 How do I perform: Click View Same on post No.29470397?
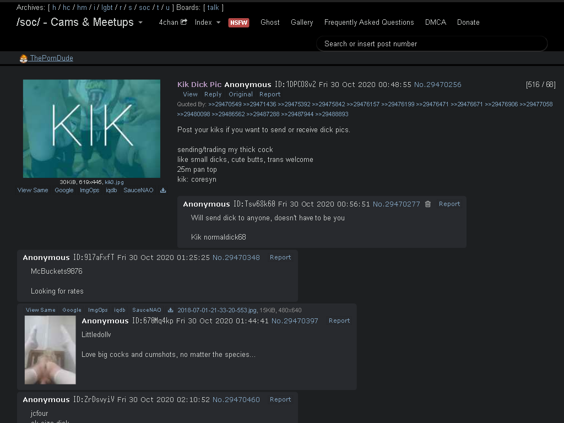coord(41,310)
